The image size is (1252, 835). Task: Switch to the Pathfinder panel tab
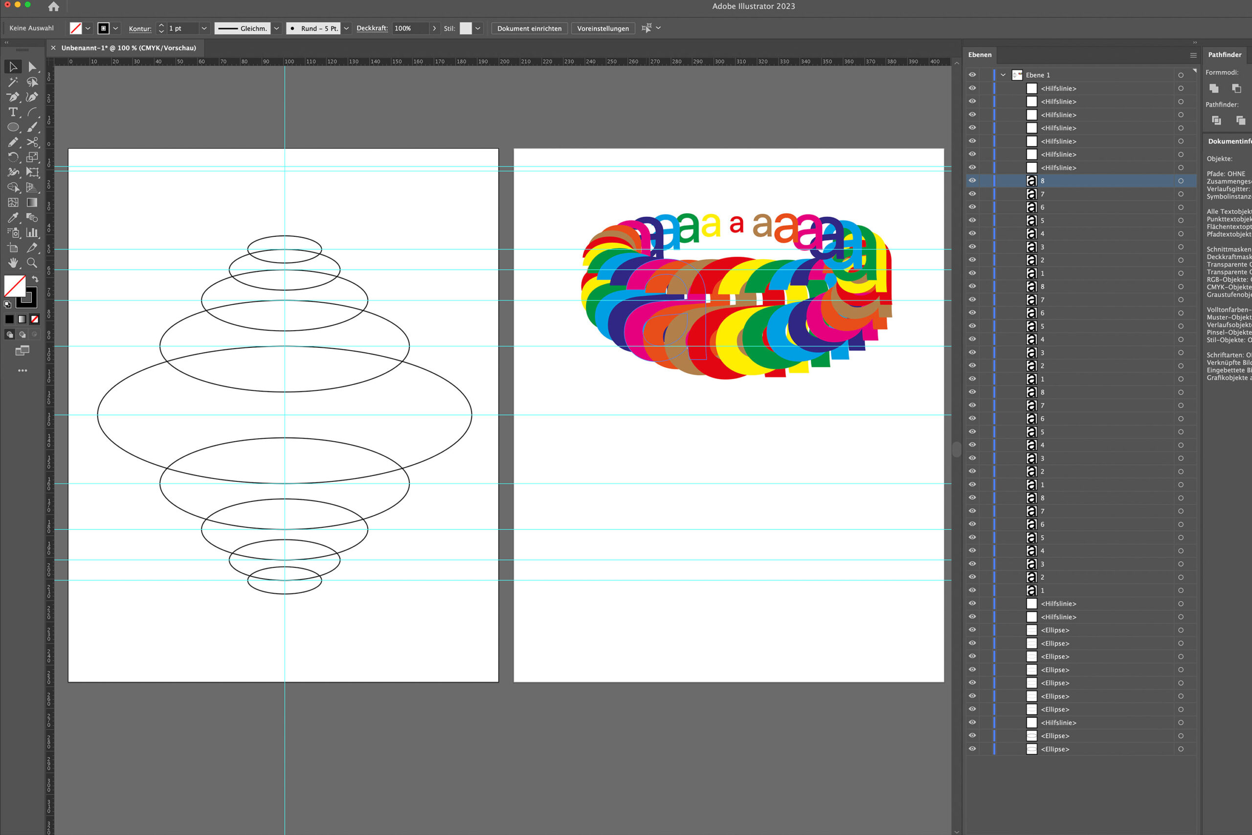point(1224,55)
